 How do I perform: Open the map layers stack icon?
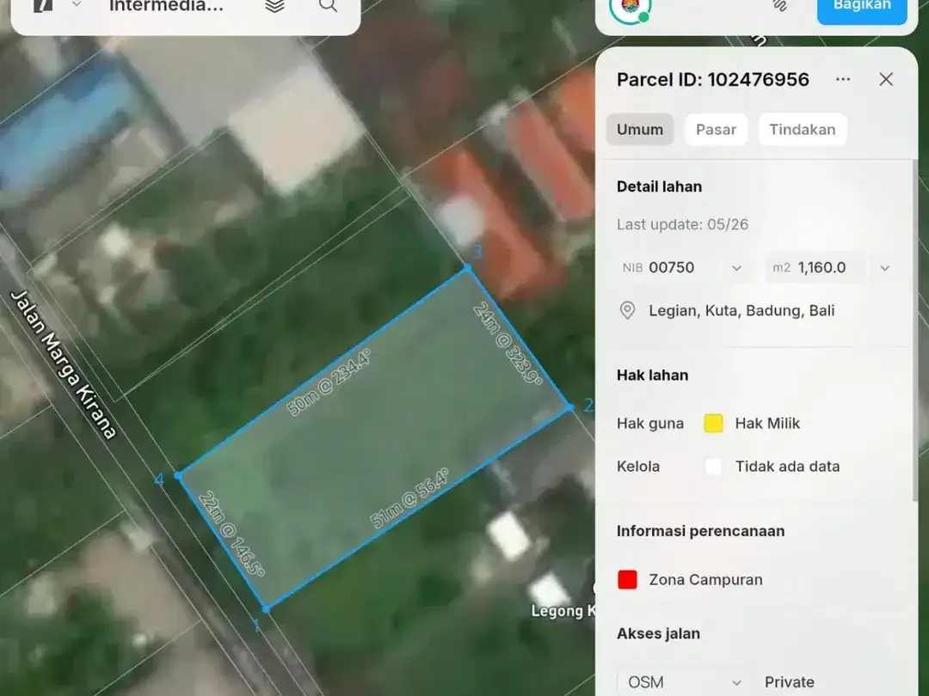click(x=274, y=6)
